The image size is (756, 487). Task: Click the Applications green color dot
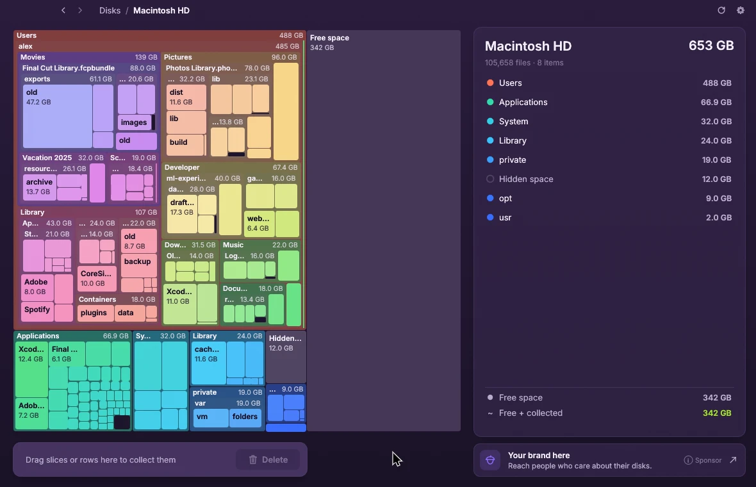point(490,103)
